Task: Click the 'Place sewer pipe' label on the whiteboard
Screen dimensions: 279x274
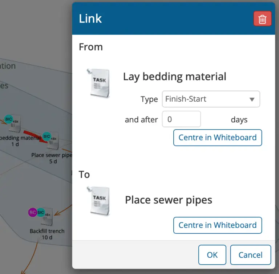Action: click(x=51, y=155)
